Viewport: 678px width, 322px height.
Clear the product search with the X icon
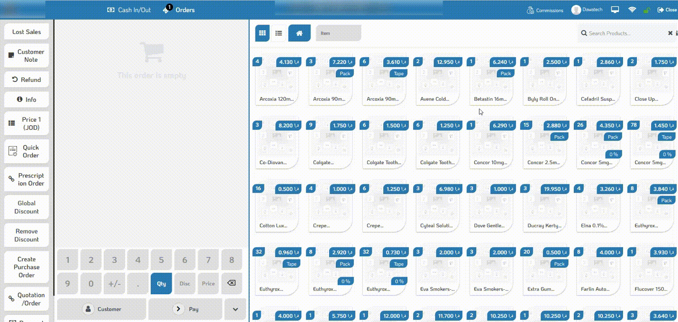(x=670, y=33)
